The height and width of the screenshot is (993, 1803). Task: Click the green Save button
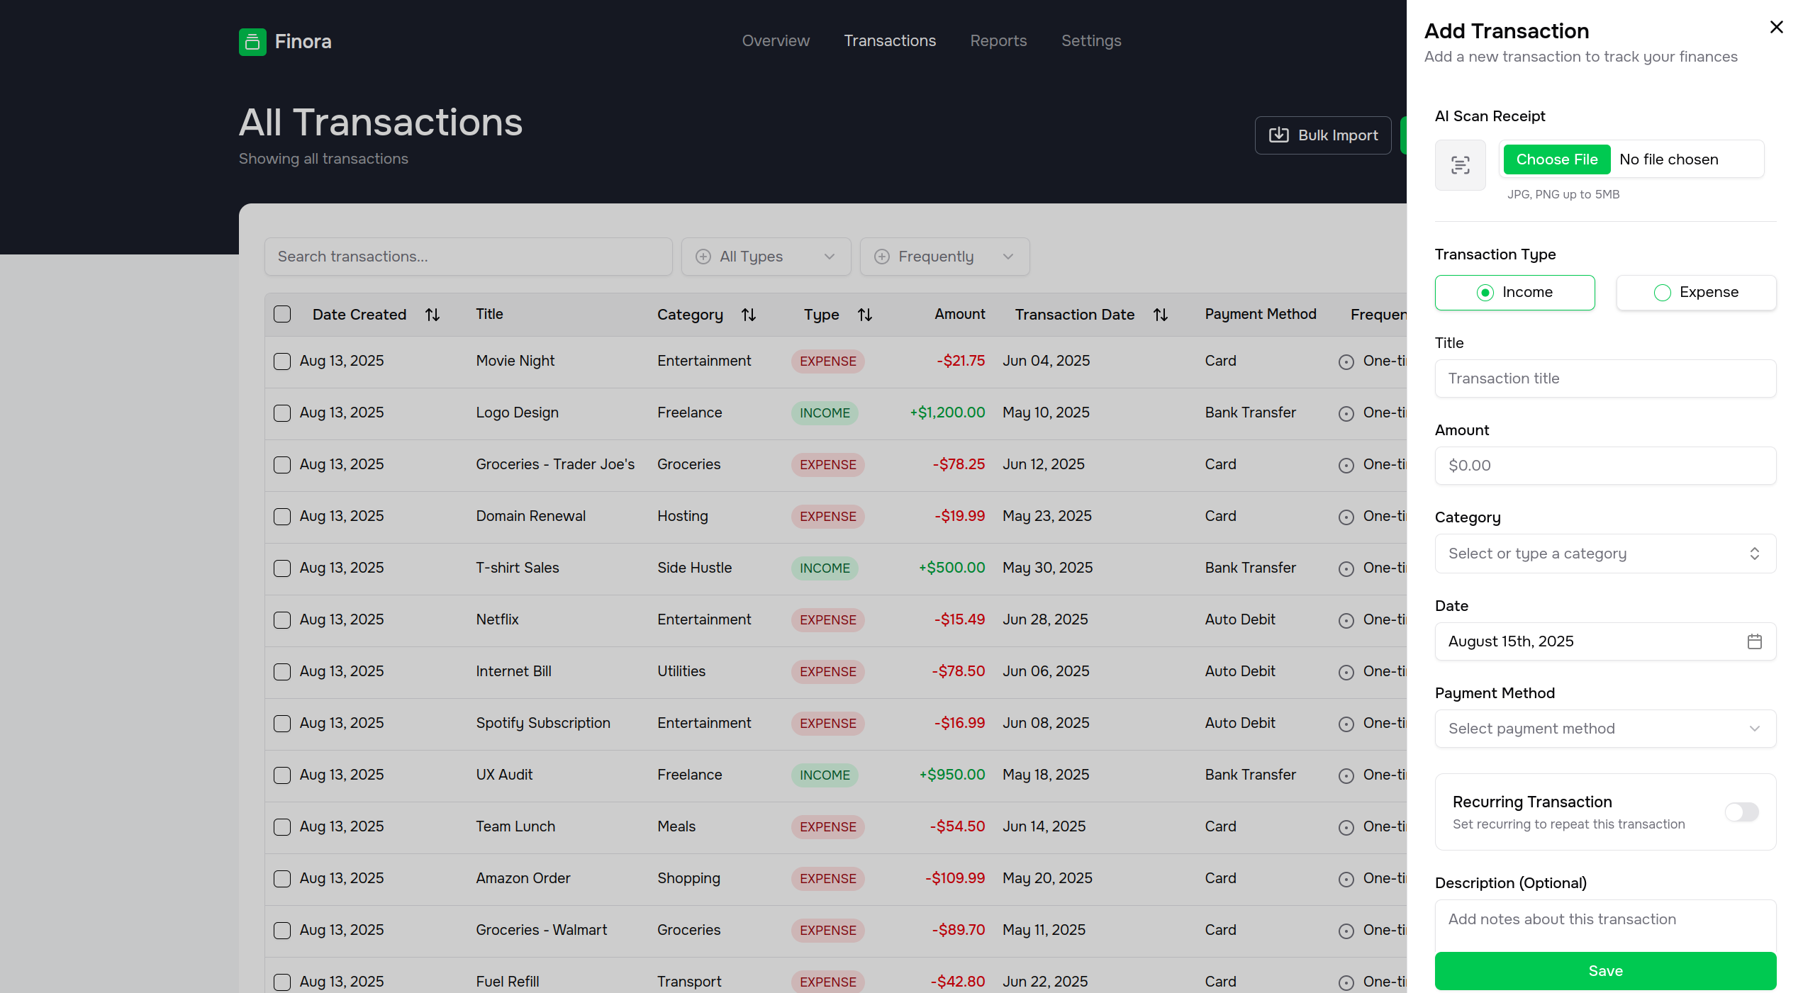(x=1605, y=971)
